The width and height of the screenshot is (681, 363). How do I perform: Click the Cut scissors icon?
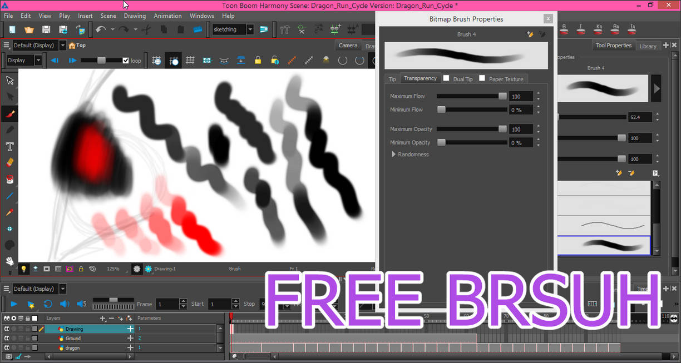point(146,29)
